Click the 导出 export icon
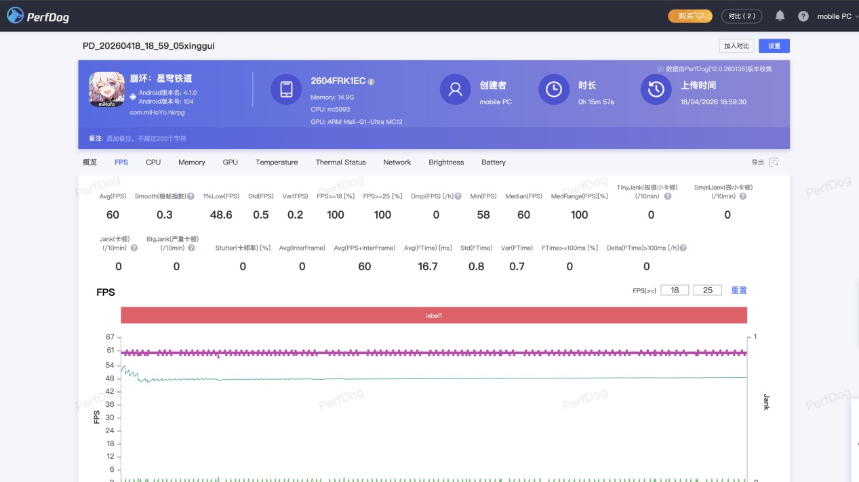This screenshot has width=859, height=482. tap(774, 162)
